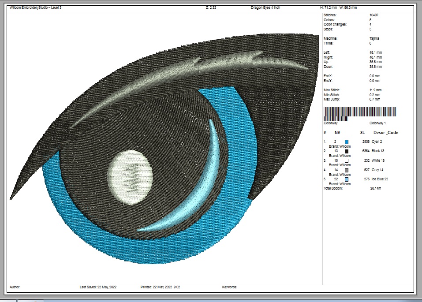Click the Wilcom EmbroideryStudio header text
The height and width of the screenshot is (302, 422).
coord(35,7)
